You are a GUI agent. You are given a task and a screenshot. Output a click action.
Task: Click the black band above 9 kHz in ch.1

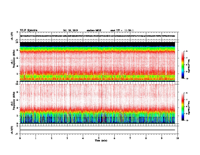click(97, 44)
